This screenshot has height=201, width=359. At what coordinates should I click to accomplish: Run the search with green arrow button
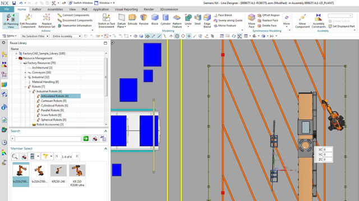[86, 138]
